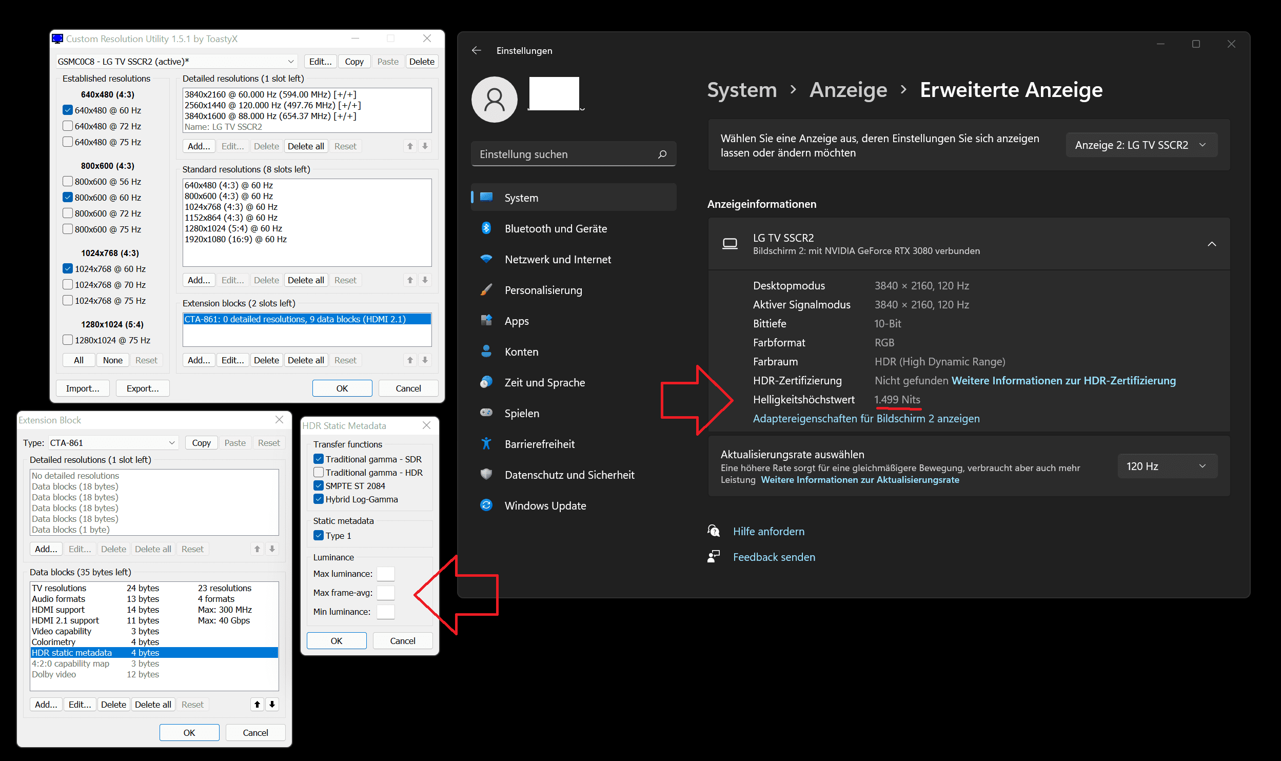Uncheck 1024x768 @ 60 Hz
Screen dimensions: 1281x761
[x=68, y=268]
